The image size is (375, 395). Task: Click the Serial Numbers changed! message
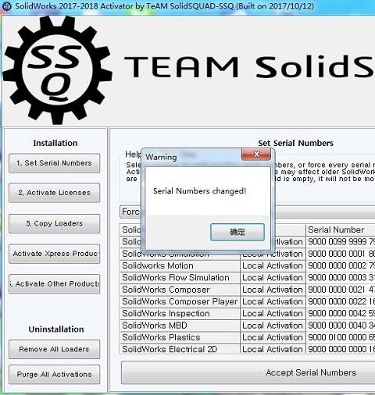(x=199, y=191)
